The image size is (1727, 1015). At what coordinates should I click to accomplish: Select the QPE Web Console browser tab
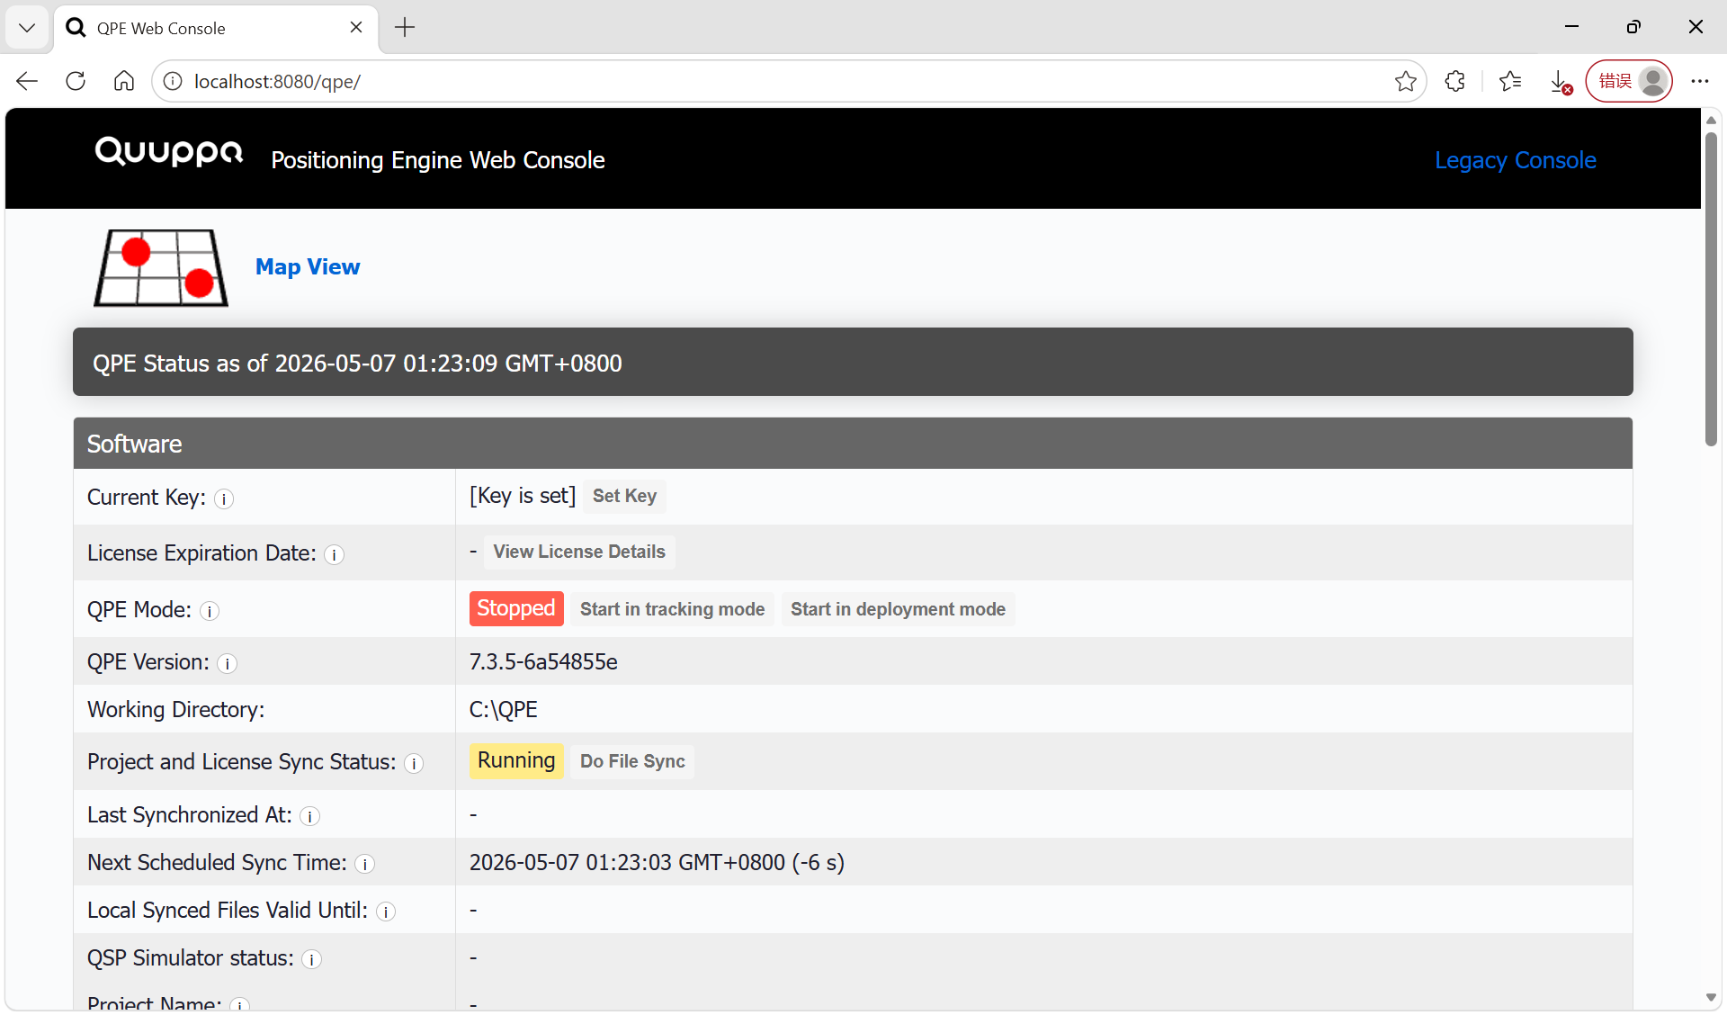(x=217, y=28)
